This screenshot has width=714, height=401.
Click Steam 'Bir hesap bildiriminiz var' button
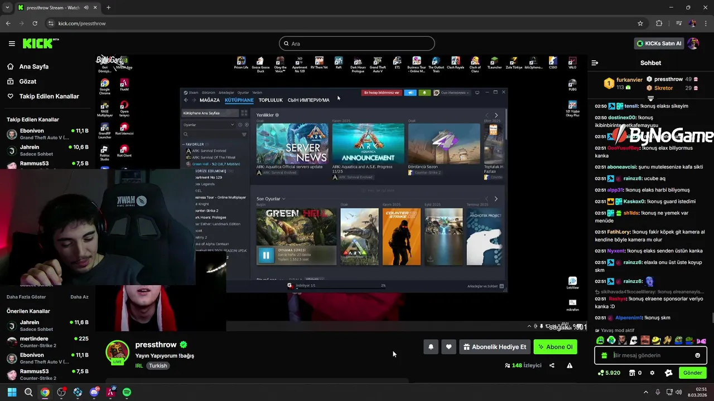coord(382,92)
